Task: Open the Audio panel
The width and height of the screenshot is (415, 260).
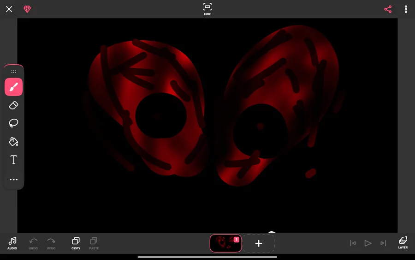Action: 12,243
